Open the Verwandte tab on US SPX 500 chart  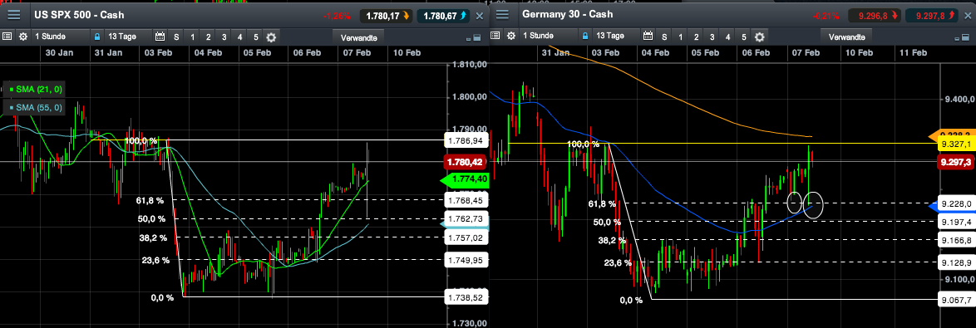point(359,37)
